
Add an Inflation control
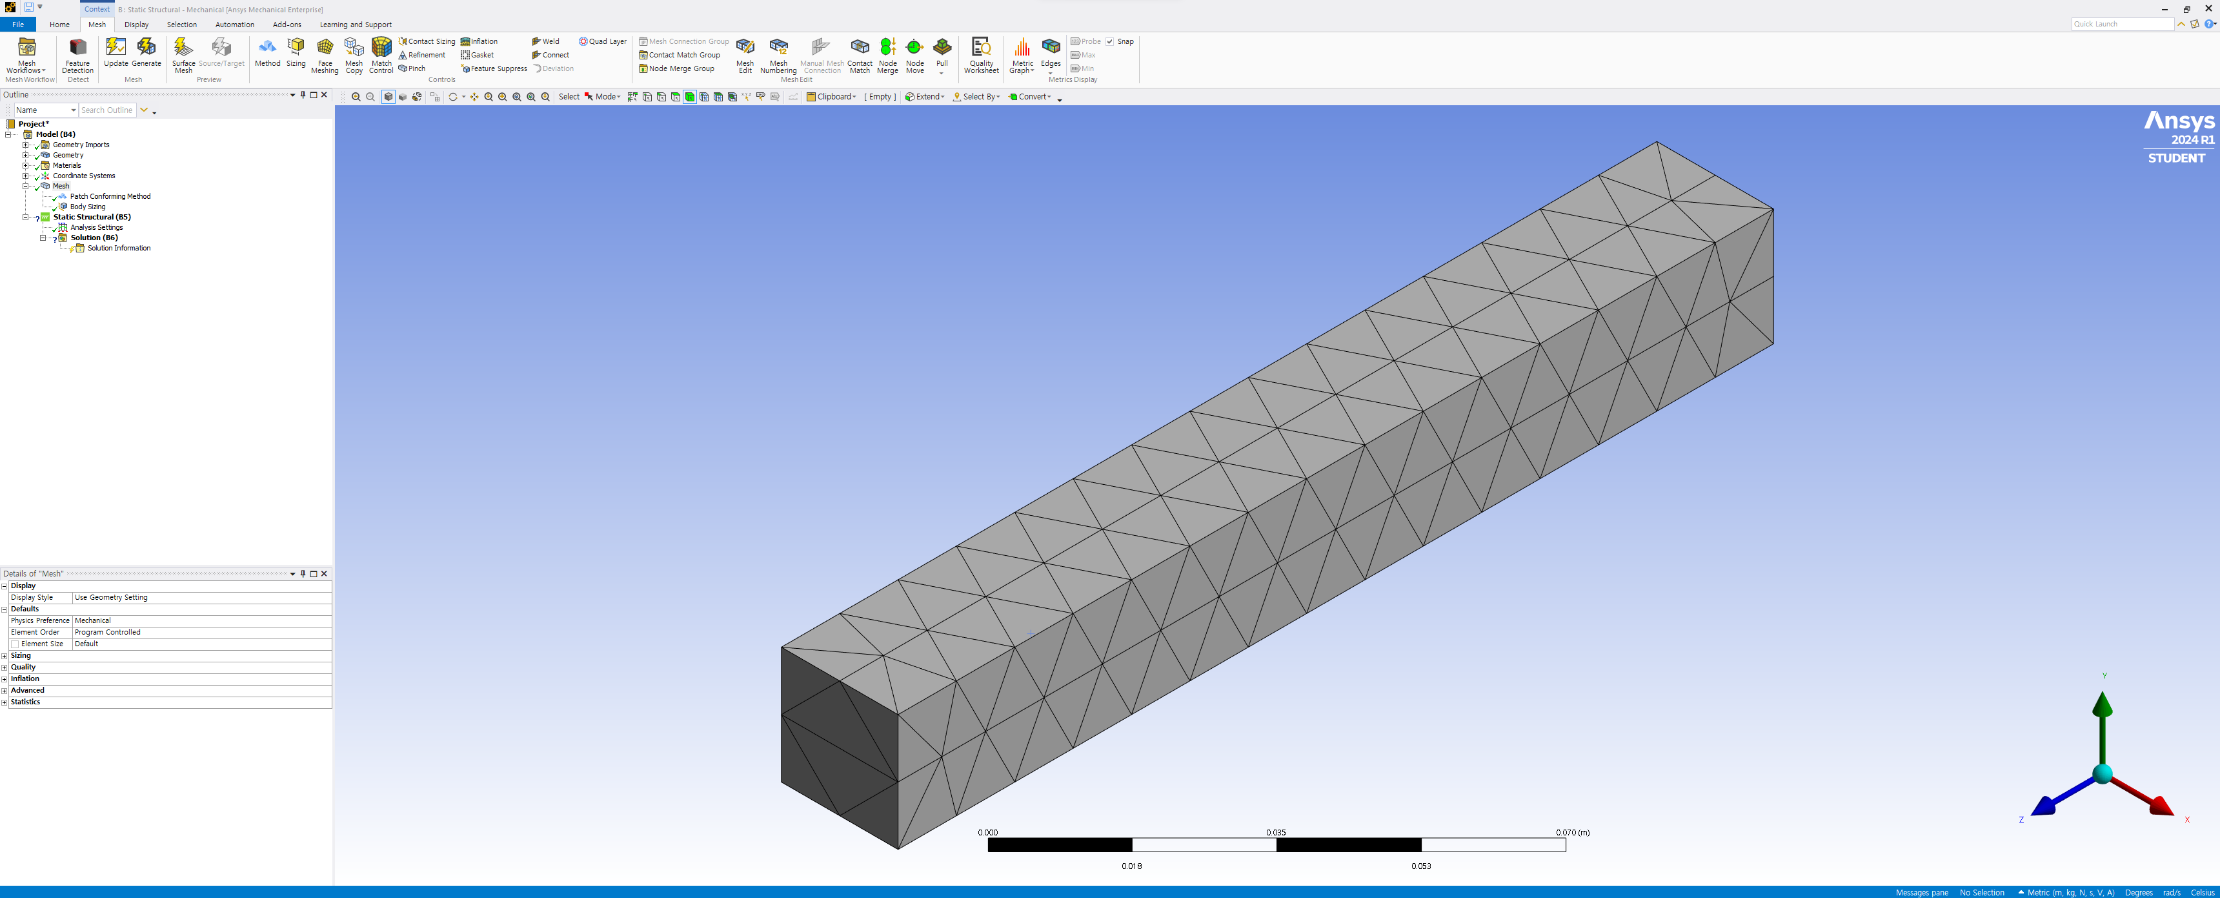[479, 41]
